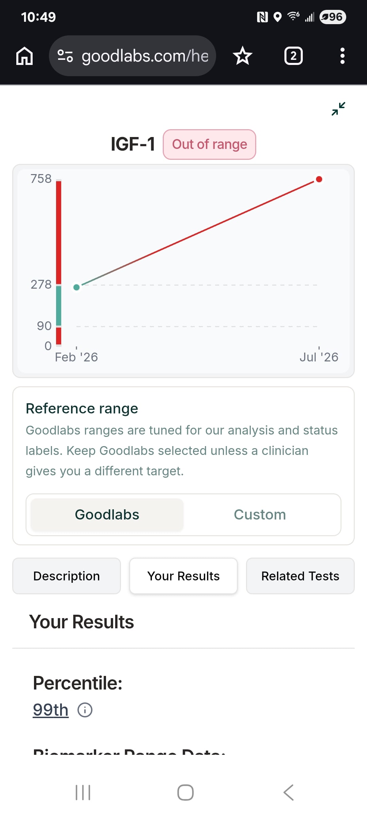Open Android recent apps icon
The height and width of the screenshot is (816, 367).
(x=83, y=793)
